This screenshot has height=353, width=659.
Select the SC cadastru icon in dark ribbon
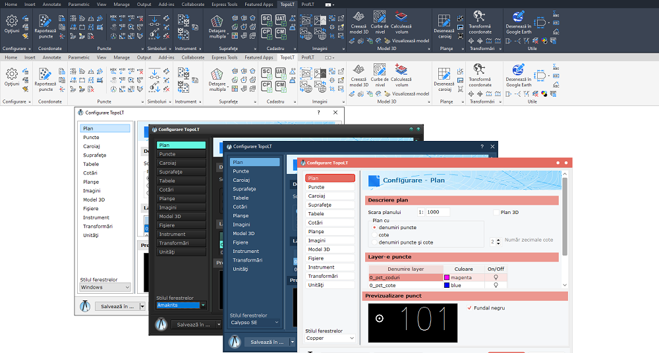pyautogui.click(x=266, y=19)
